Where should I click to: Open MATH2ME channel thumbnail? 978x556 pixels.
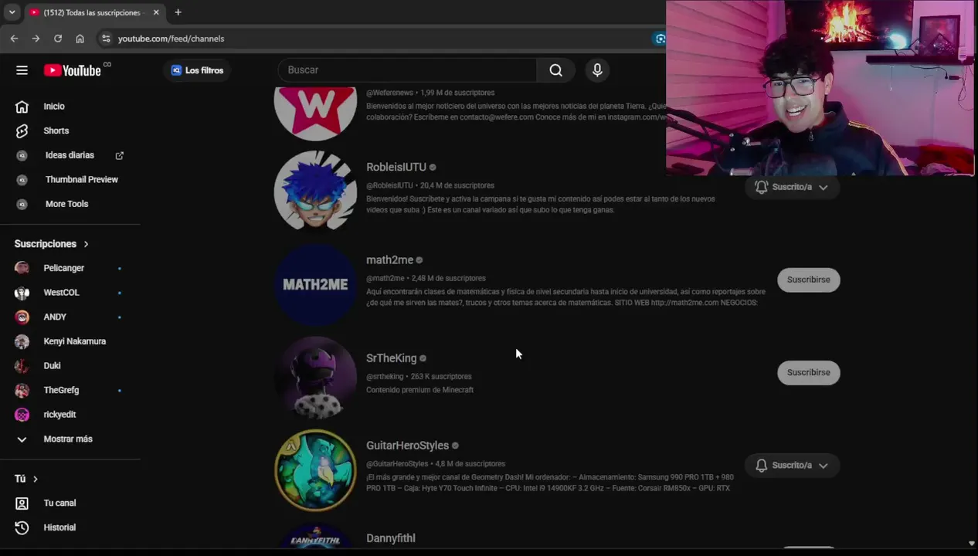315,284
